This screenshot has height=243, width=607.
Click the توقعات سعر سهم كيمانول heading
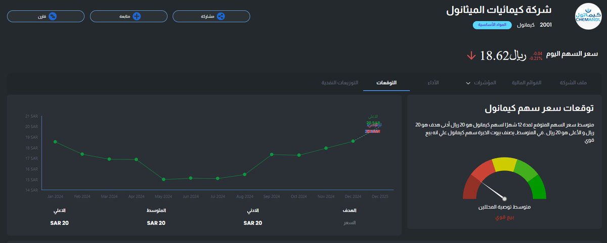pyautogui.click(x=539, y=108)
